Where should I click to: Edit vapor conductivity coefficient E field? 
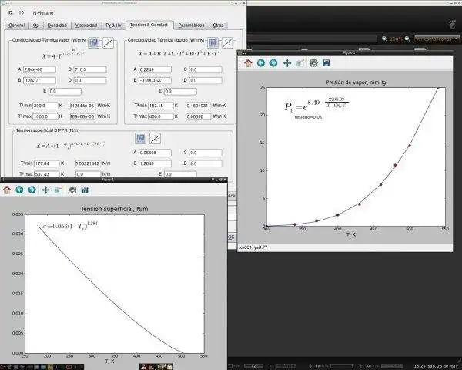[x=65, y=92]
